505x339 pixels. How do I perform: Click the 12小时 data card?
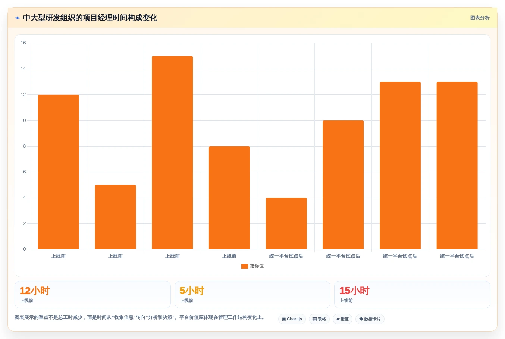(x=92, y=295)
